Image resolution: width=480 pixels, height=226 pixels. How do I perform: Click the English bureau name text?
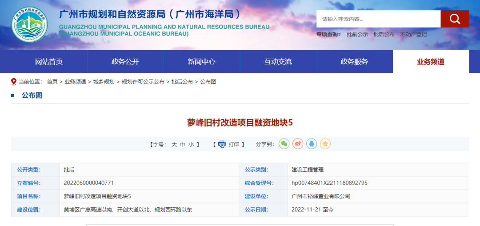pos(164,30)
